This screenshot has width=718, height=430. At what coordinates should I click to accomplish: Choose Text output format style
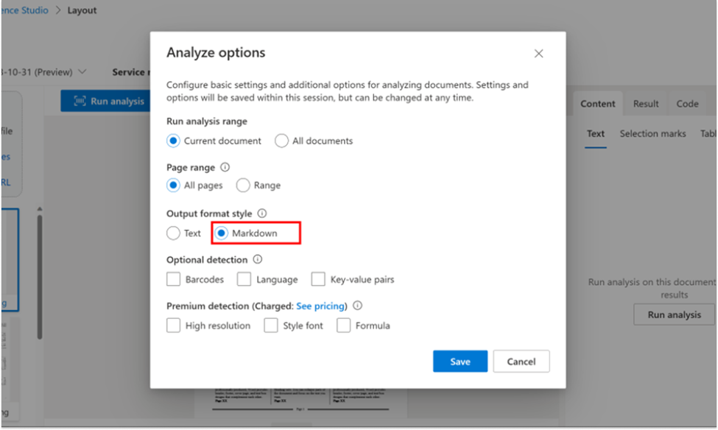[x=174, y=233]
